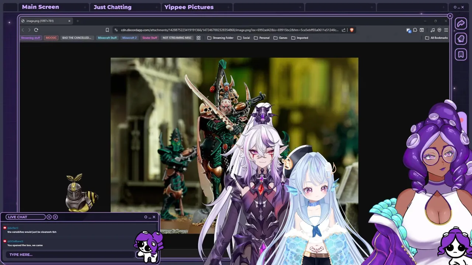The width and height of the screenshot is (472, 265).
Task: Bookmark this page with the bookmark icon
Action: [107, 30]
